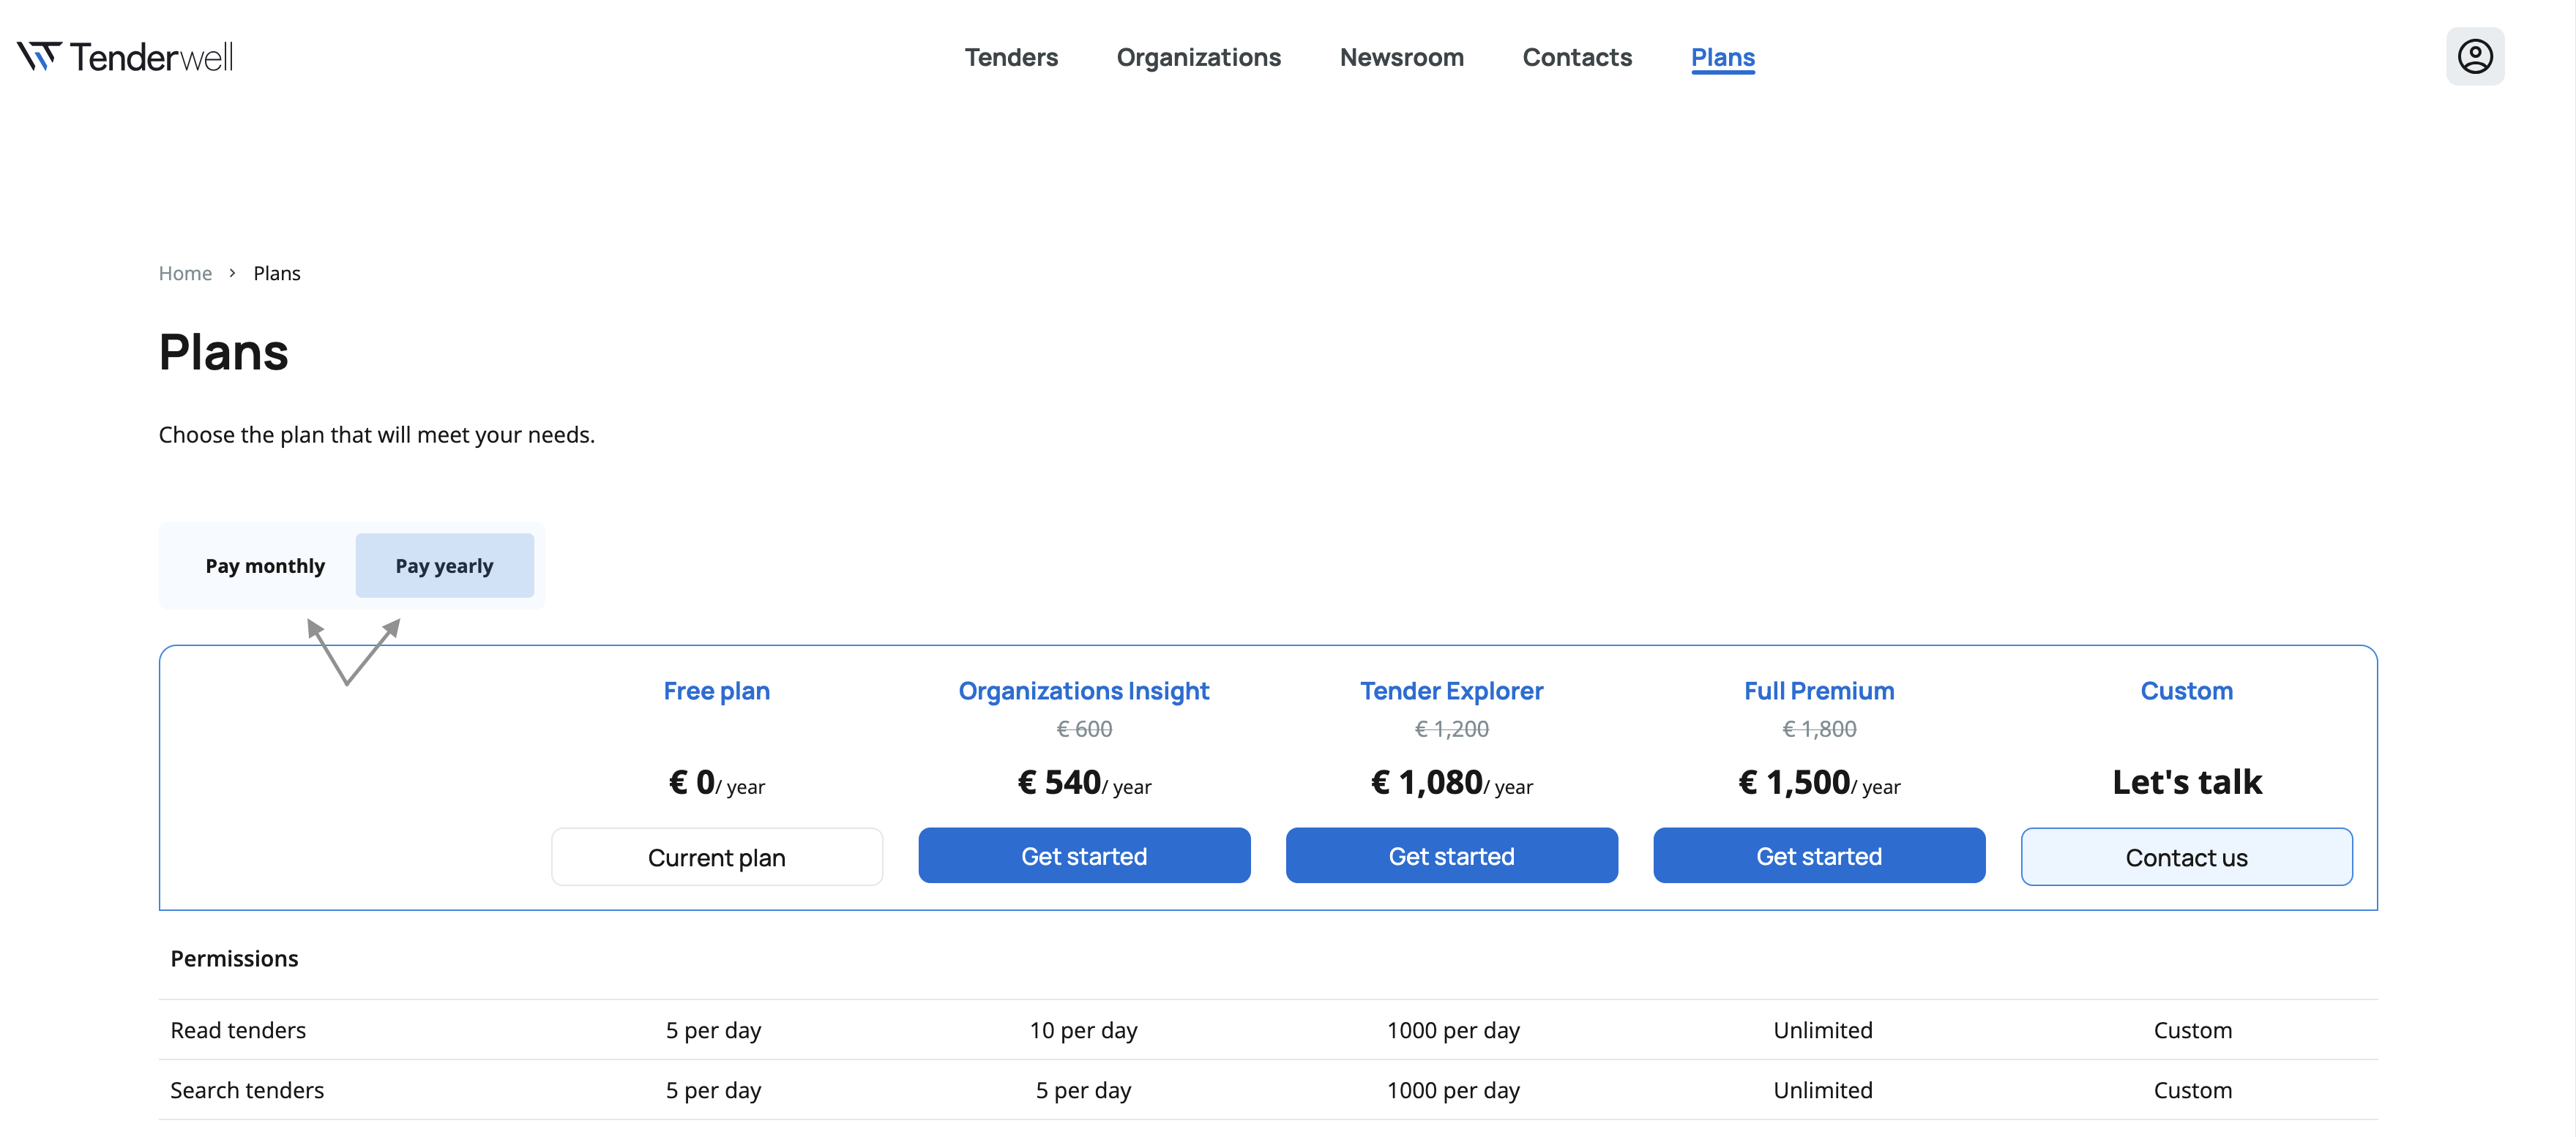Click the Free plan heading
2576x1137 pixels.
pyautogui.click(x=716, y=691)
